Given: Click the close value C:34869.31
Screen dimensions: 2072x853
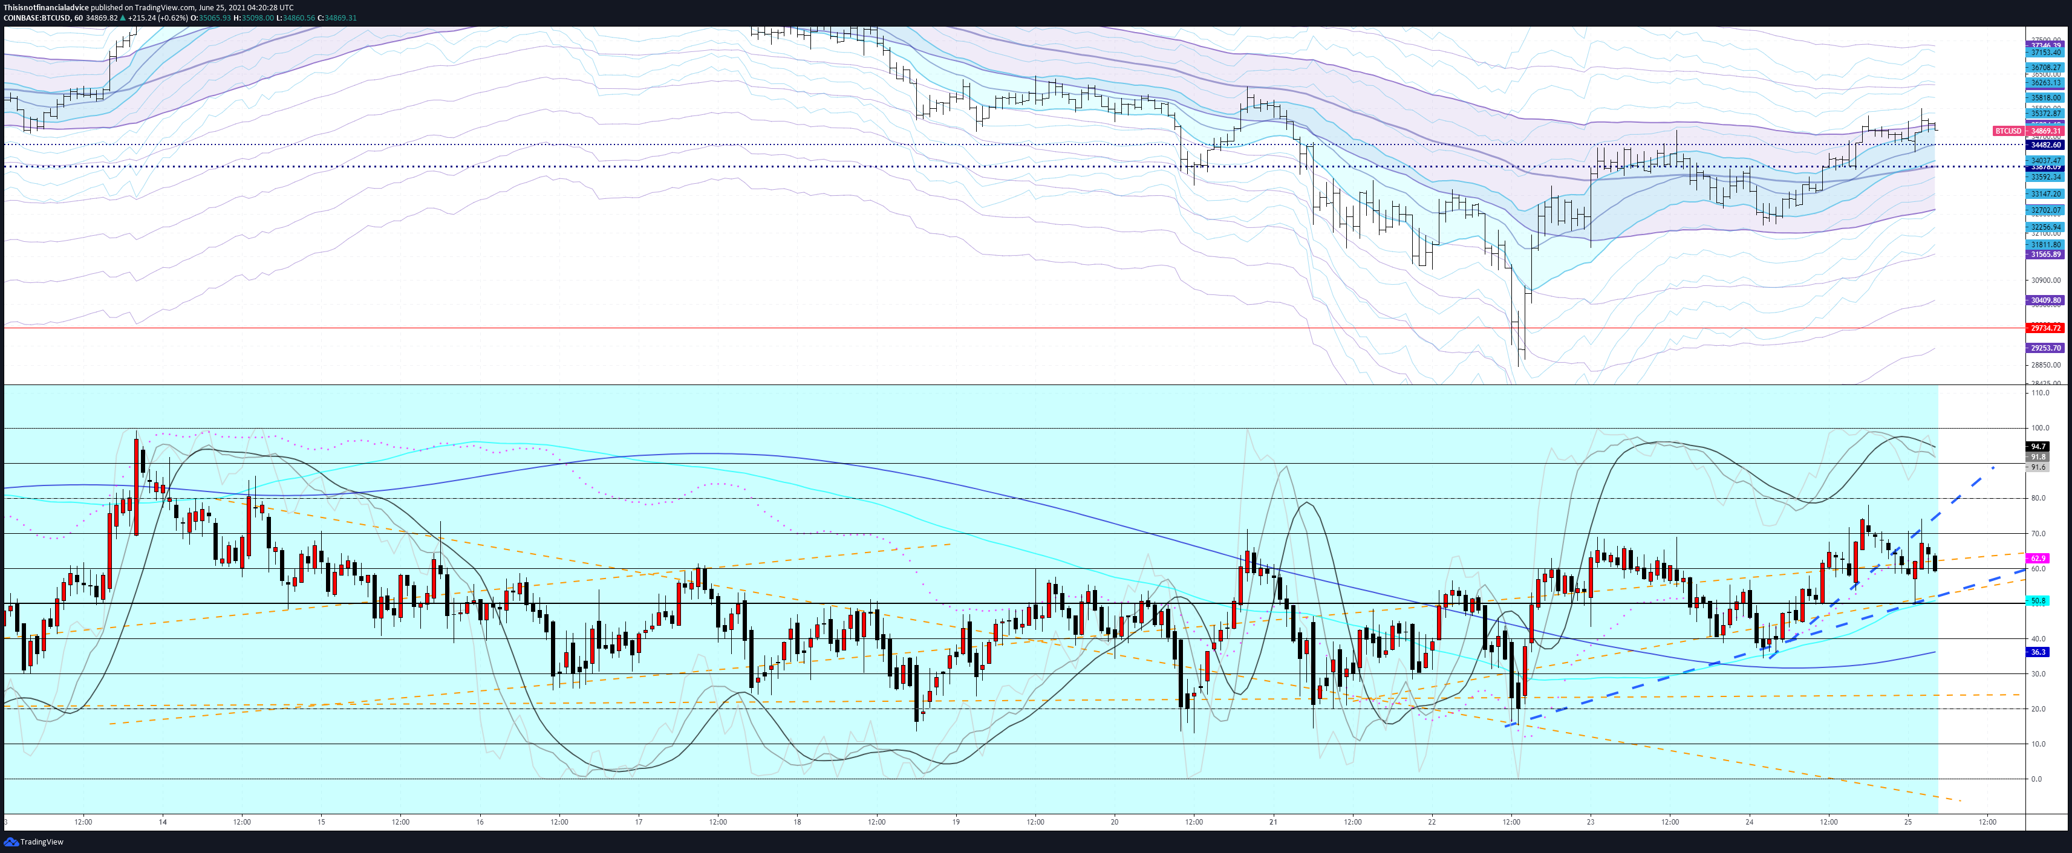Looking at the screenshot, I should (337, 18).
